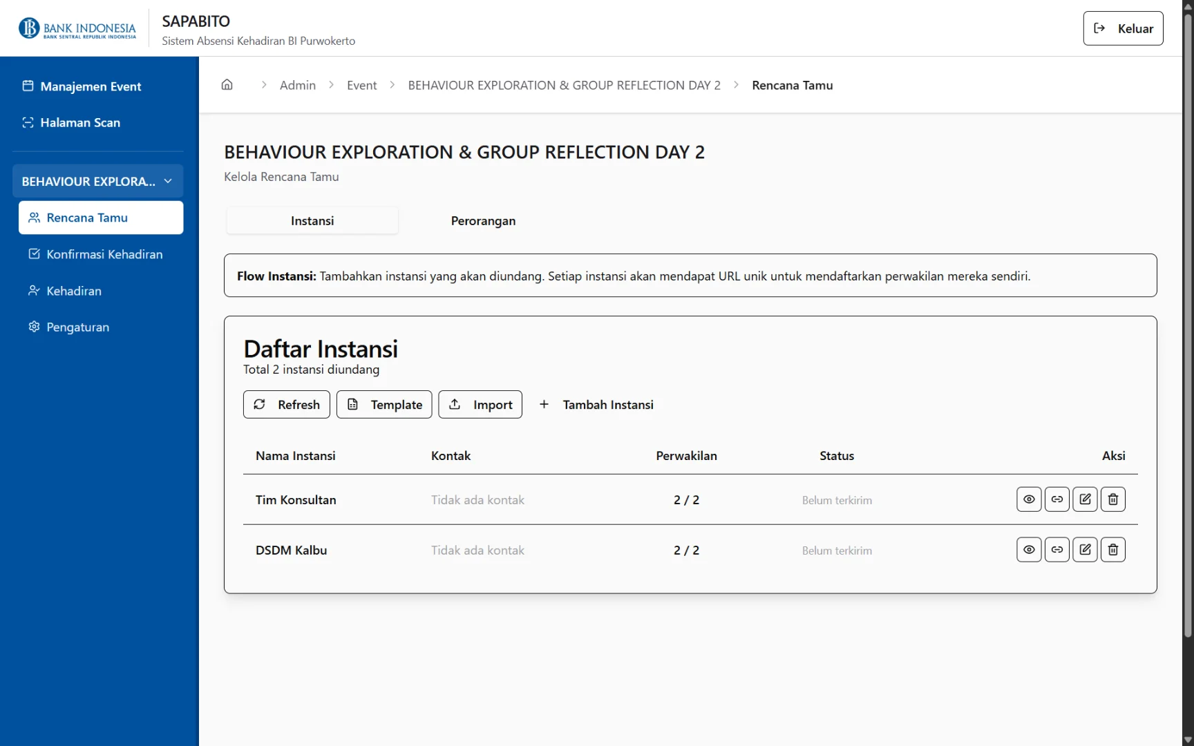Click the page vertical scrollbar
Screen dimensions: 1194x746
coord(1188,325)
